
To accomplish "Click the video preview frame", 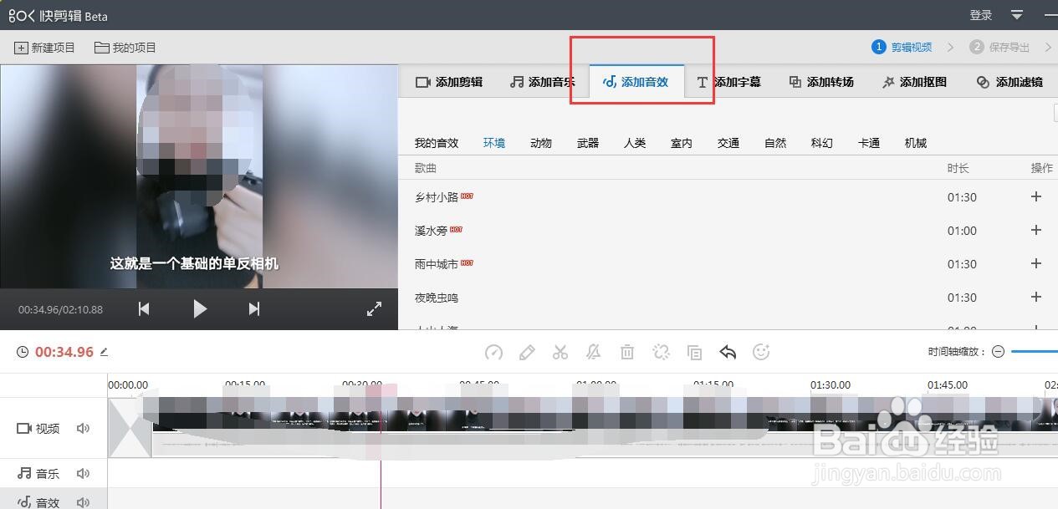I will pos(199,176).
